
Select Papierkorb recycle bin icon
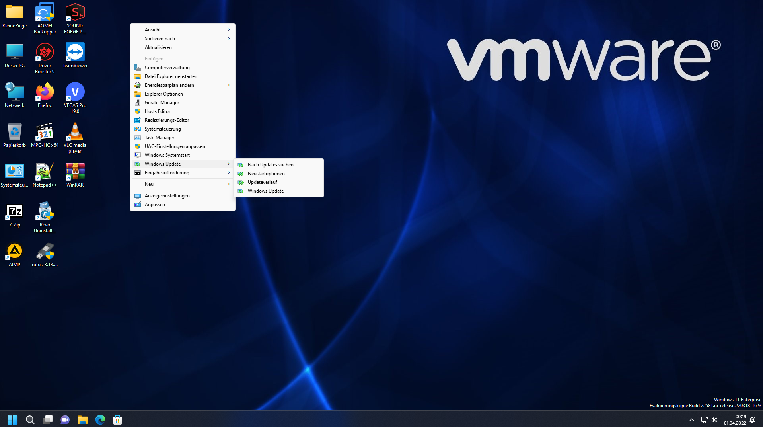tap(15, 136)
